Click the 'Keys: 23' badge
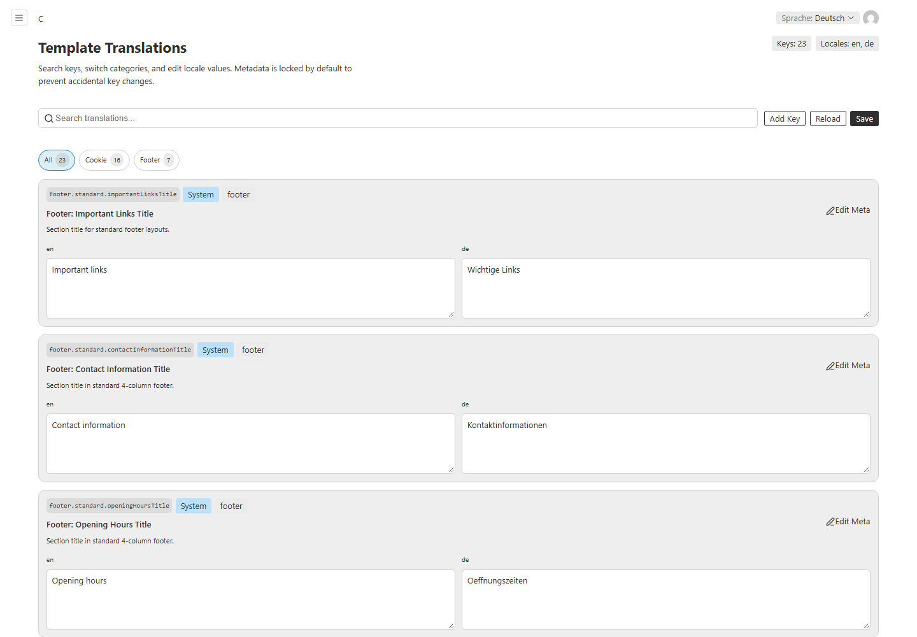Screen dimensions: 917x637 pyautogui.click(x=792, y=43)
